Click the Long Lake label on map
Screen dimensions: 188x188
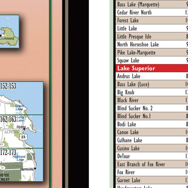(x=20, y=119)
